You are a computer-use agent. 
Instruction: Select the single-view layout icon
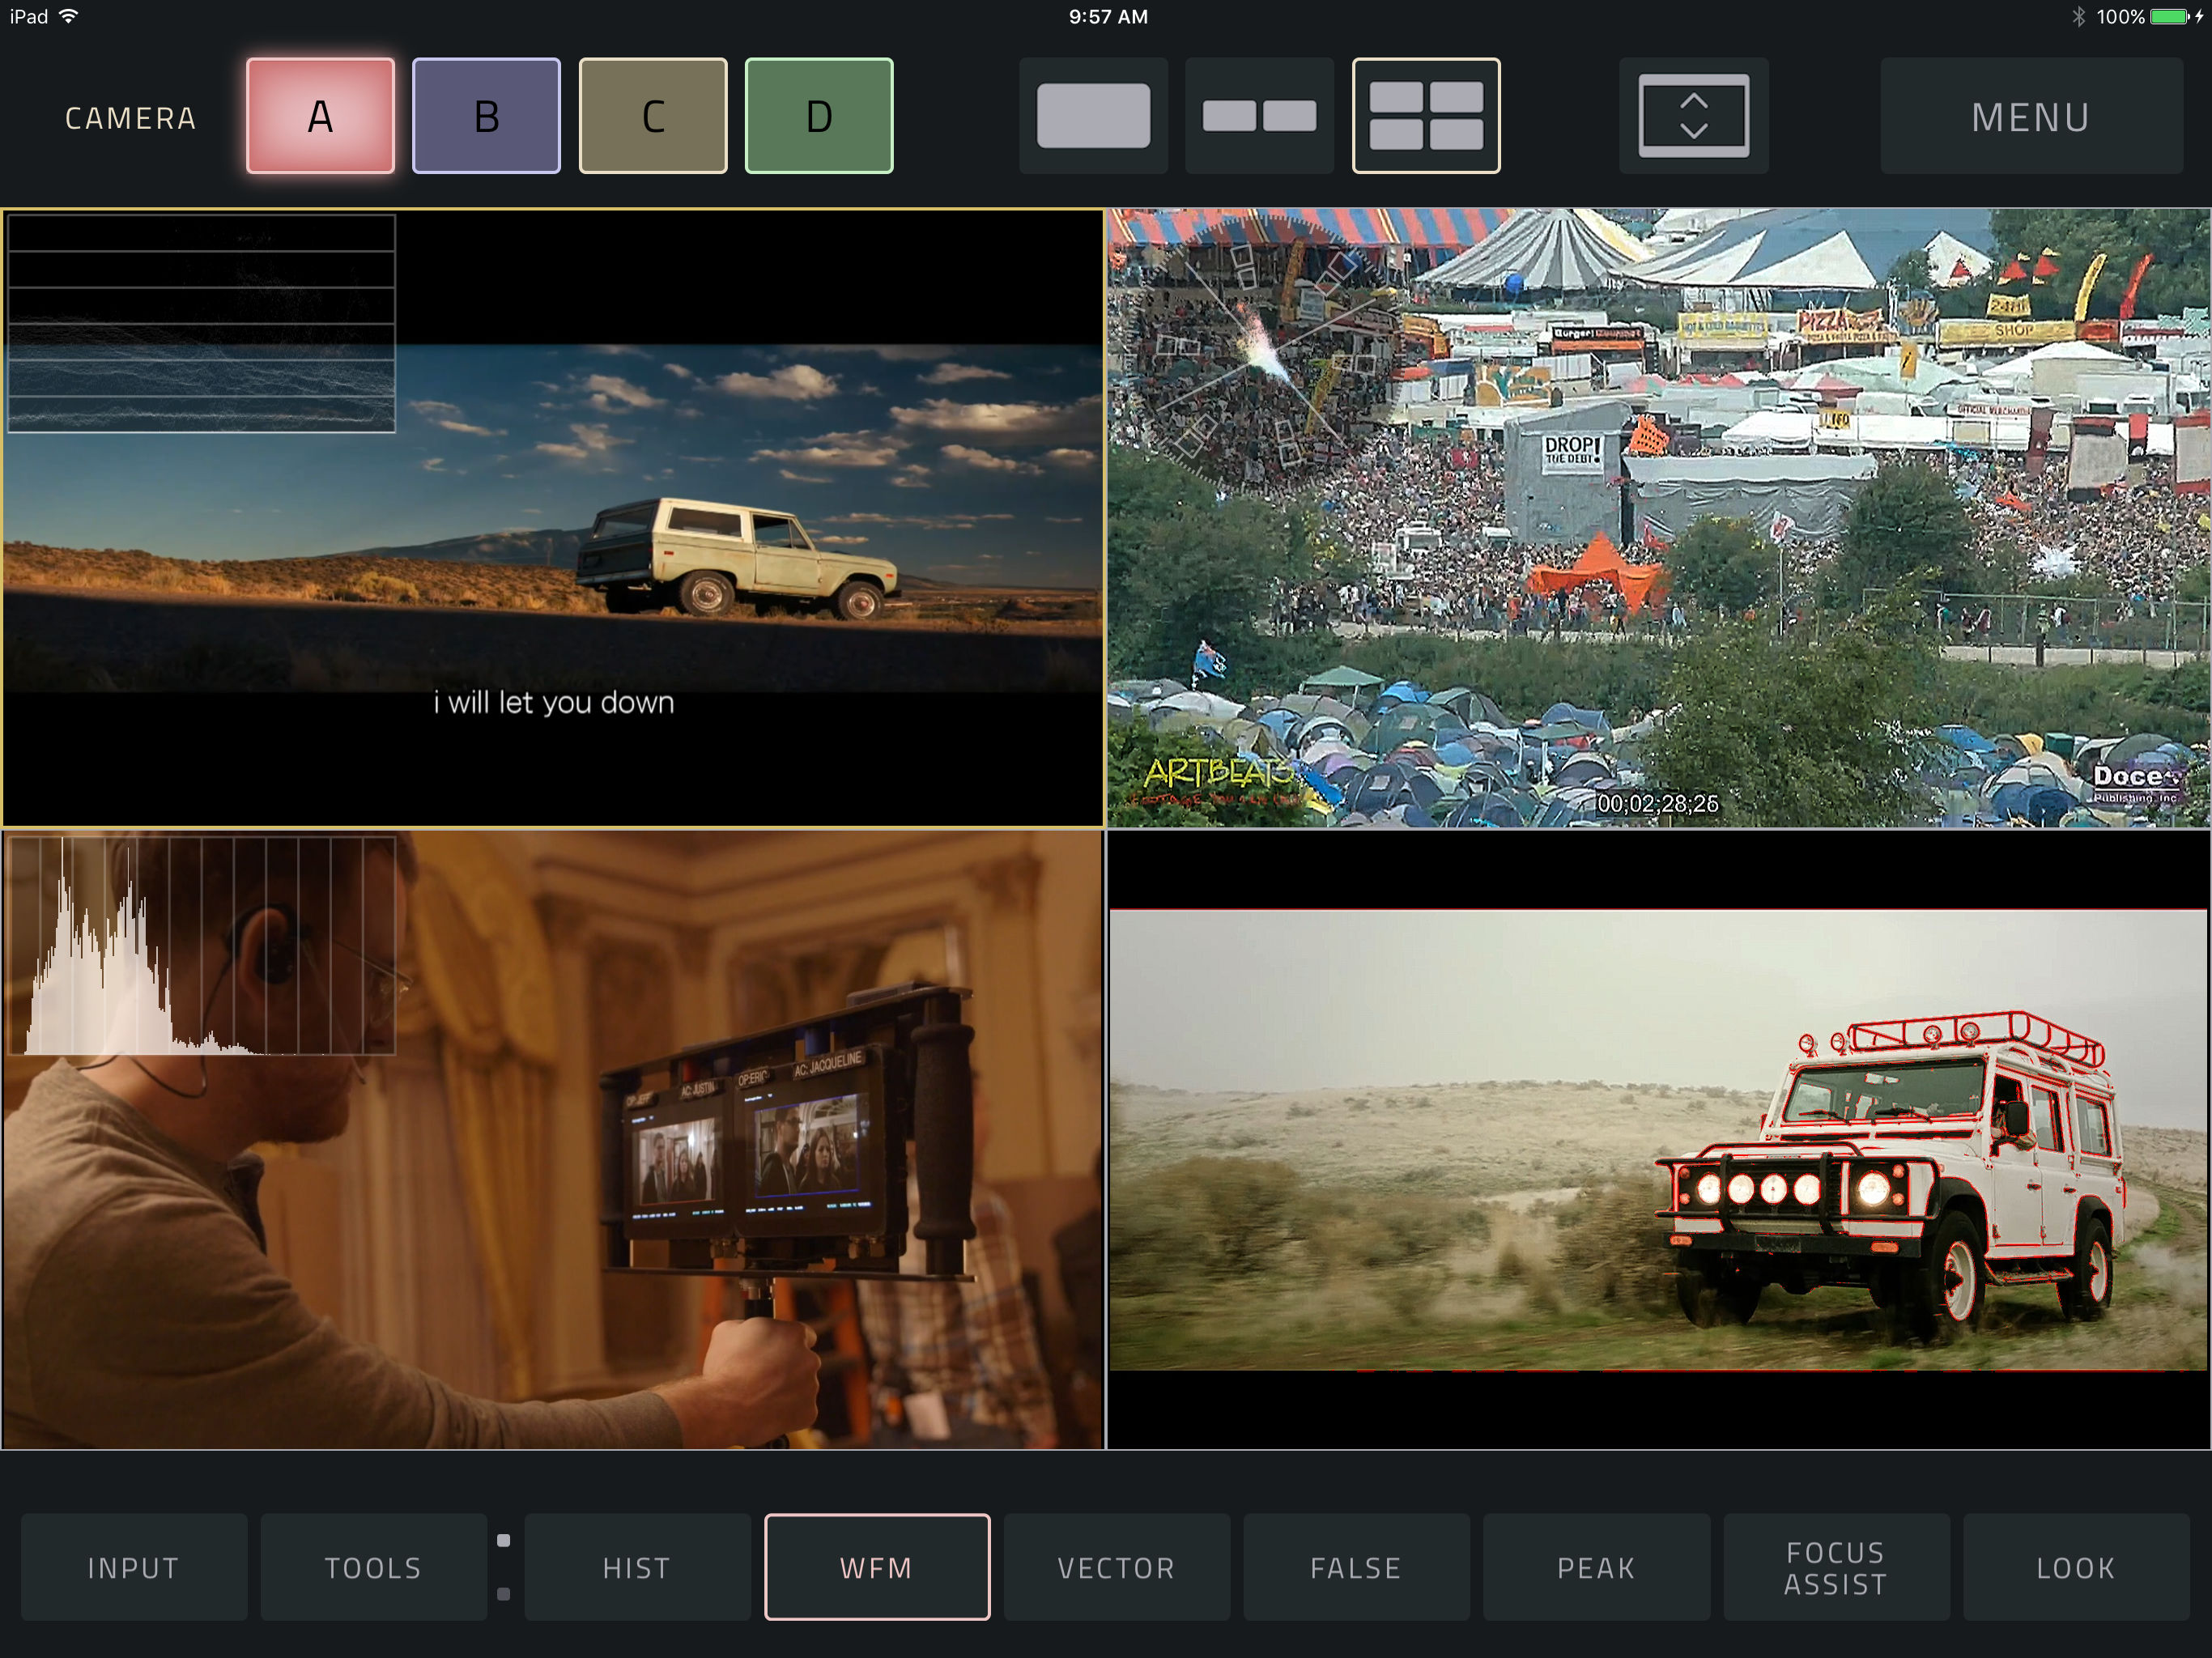click(x=1093, y=116)
